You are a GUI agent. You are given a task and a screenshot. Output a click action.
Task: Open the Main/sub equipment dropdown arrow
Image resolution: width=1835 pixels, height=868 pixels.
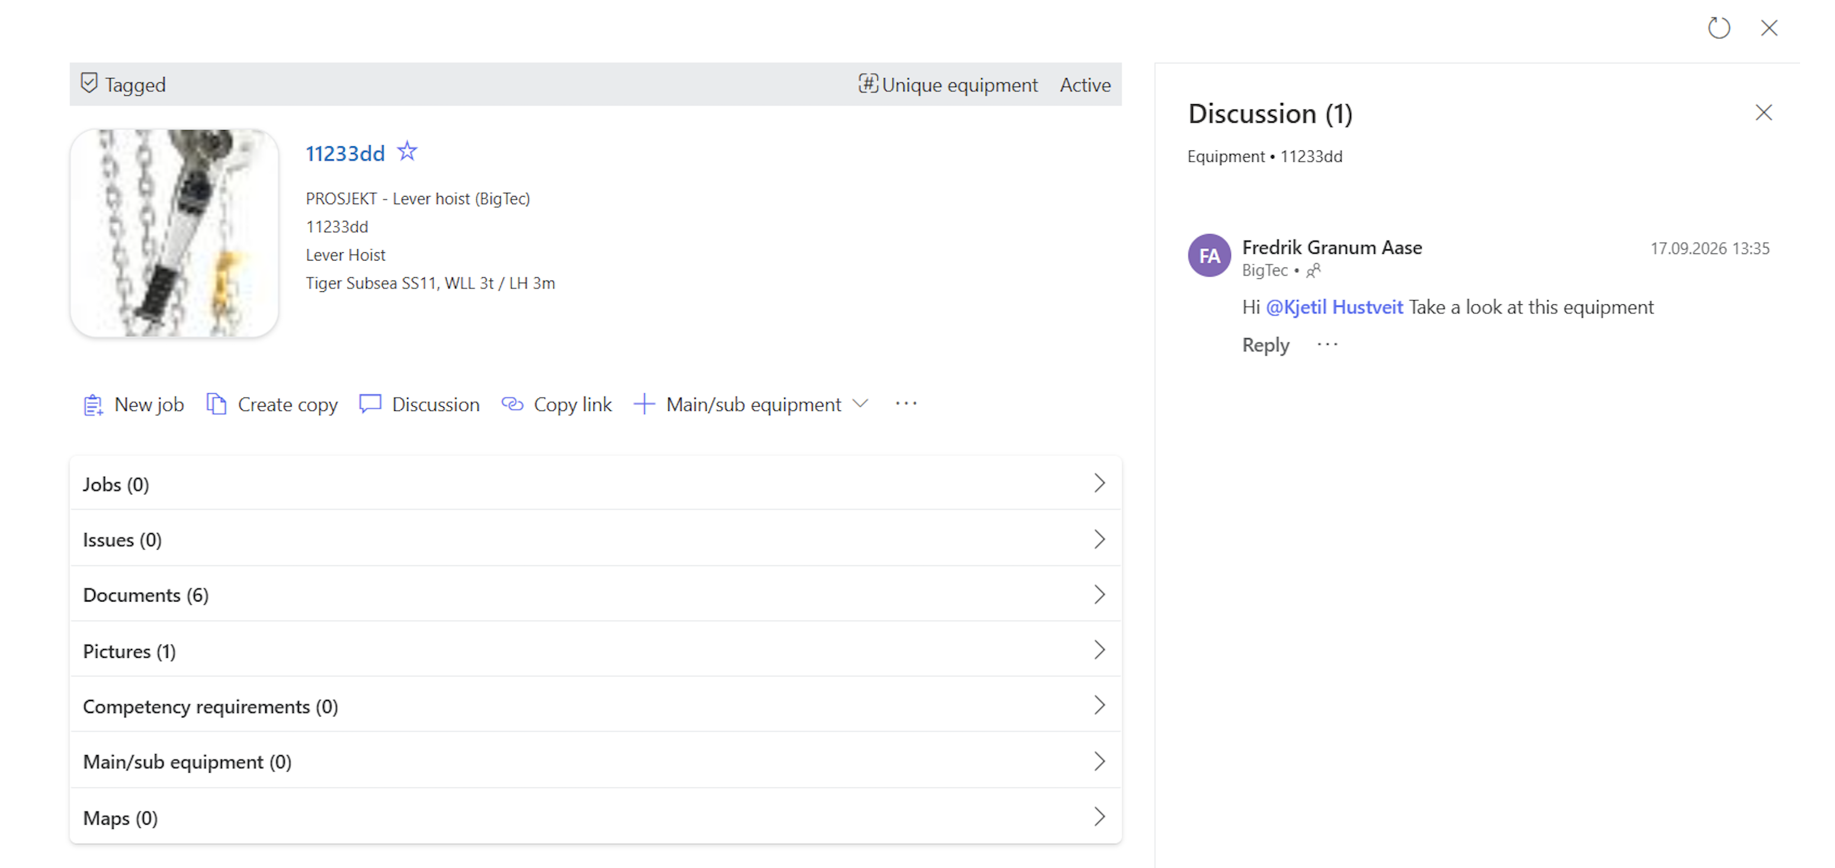coord(861,404)
